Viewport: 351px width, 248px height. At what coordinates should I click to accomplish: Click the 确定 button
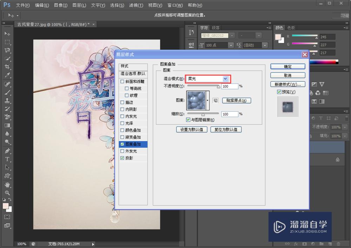click(287, 67)
